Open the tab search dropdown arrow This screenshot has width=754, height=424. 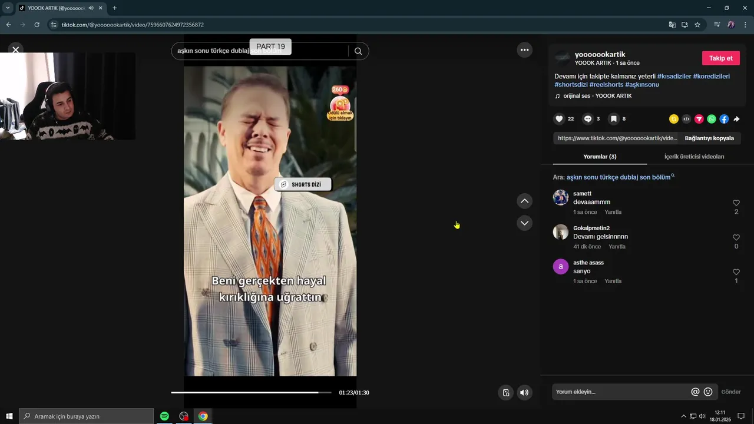(x=8, y=8)
